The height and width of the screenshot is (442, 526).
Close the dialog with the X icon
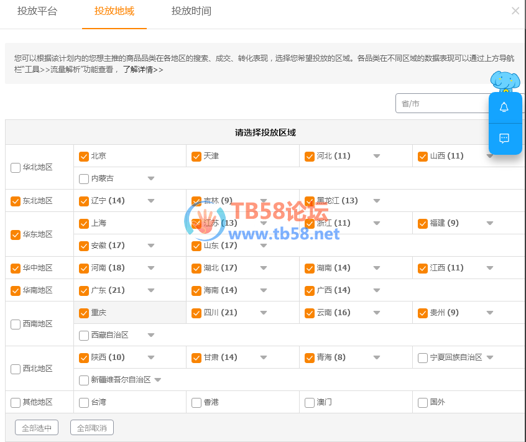(515, 11)
